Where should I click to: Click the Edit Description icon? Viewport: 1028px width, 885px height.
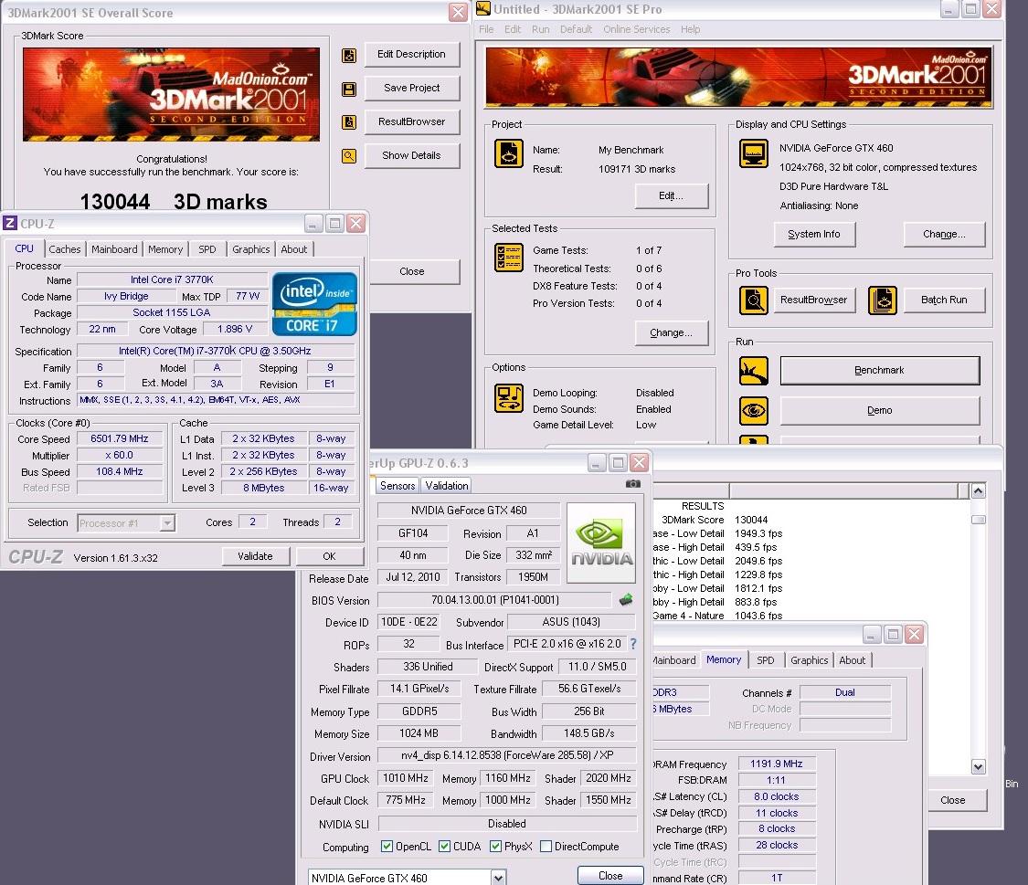coord(349,56)
